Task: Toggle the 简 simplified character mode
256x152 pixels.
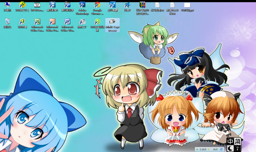Action: tap(238, 142)
